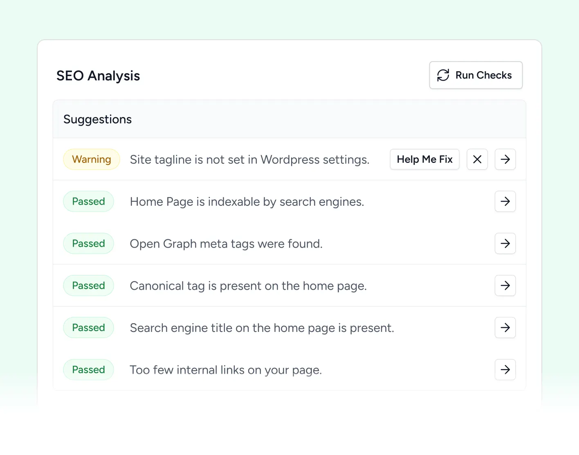Click the Passed badge on Home Page row

[x=88, y=201]
